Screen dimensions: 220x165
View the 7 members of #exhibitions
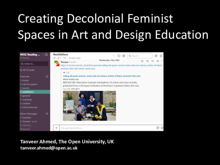point(59,58)
